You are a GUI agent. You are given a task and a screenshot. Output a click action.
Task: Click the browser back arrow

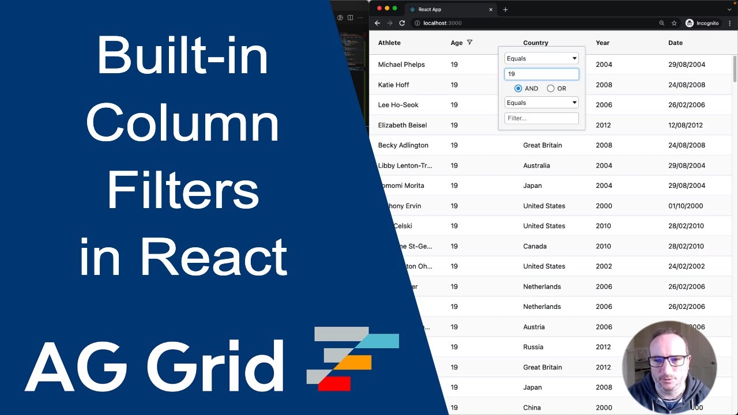(x=377, y=23)
